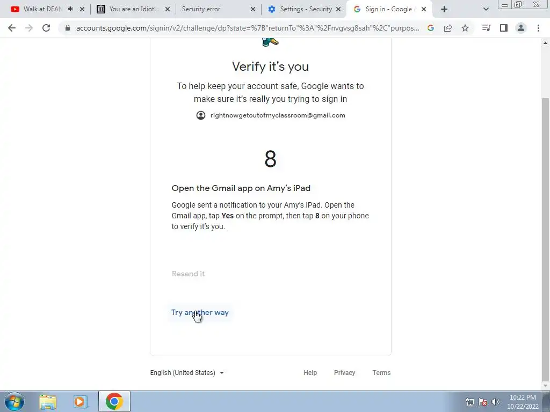Open the Privacy link
The height and width of the screenshot is (412, 550).
coord(344,373)
